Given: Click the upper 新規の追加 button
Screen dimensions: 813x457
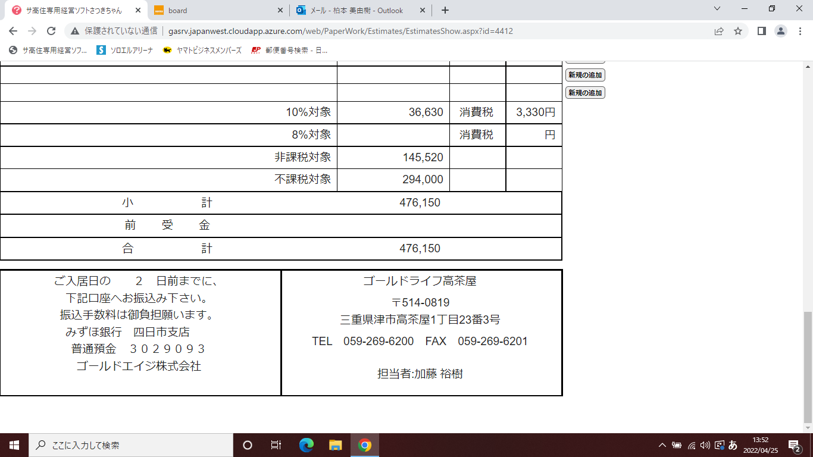Looking at the screenshot, I should click(585, 75).
